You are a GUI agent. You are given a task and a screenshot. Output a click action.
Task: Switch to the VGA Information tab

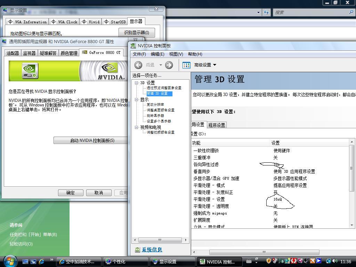pos(27,22)
